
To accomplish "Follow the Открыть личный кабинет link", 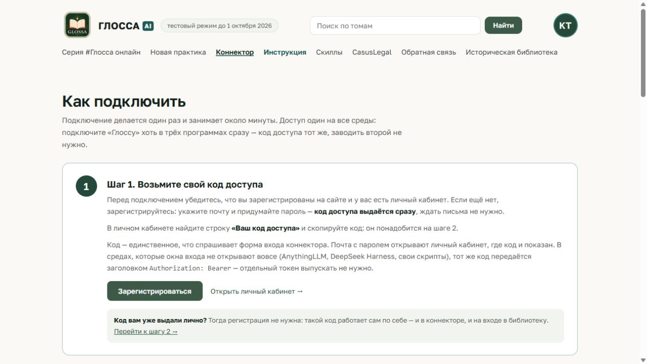I will click(257, 291).
